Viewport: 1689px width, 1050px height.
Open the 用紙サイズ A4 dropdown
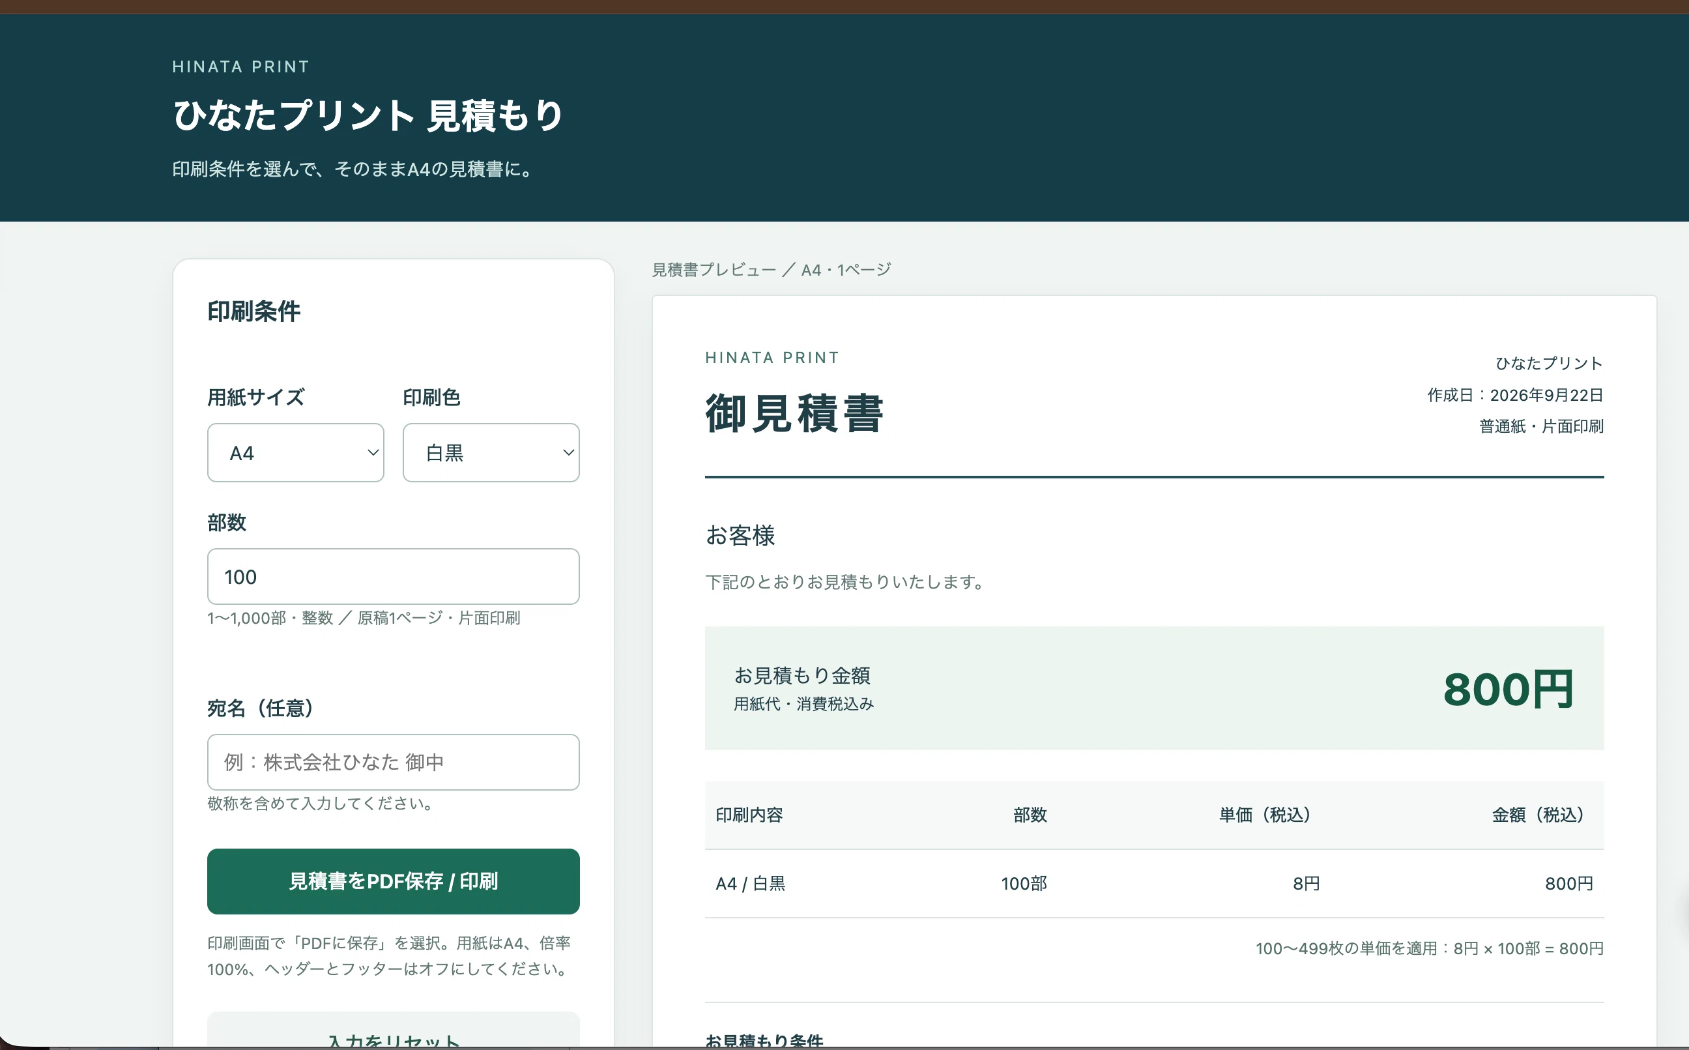click(x=295, y=453)
